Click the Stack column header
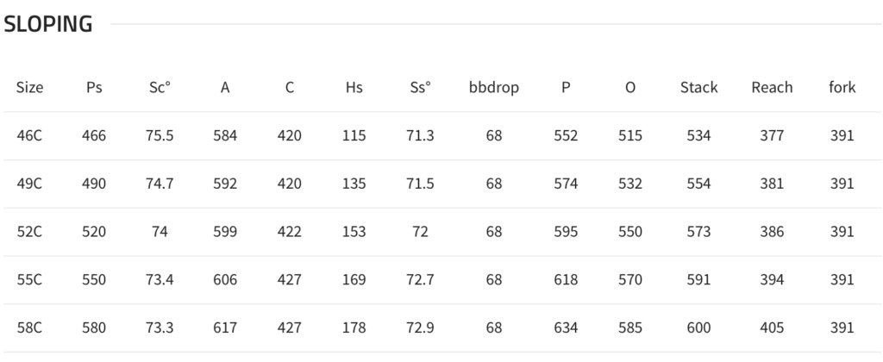883x362 pixels. [698, 87]
